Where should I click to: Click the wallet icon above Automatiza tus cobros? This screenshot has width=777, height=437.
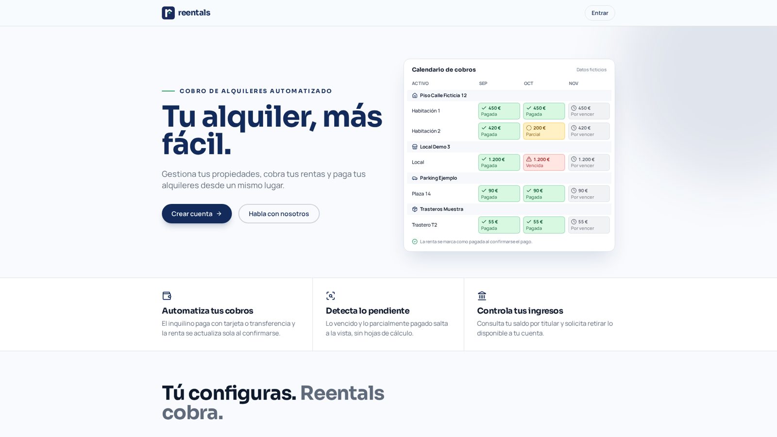(x=167, y=296)
